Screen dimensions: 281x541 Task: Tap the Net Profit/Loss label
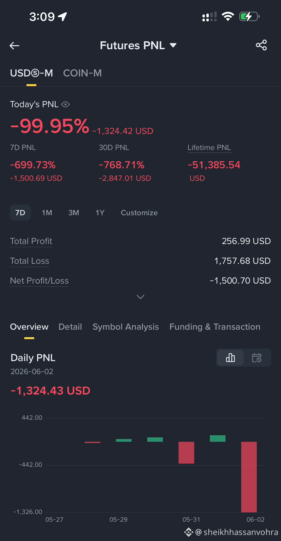point(39,281)
